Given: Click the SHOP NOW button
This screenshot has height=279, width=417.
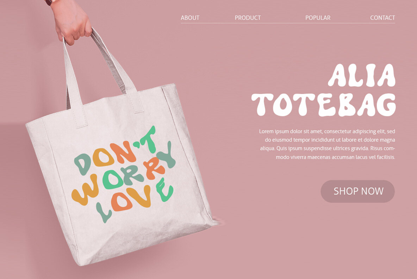Looking at the screenshot, I should (358, 191).
